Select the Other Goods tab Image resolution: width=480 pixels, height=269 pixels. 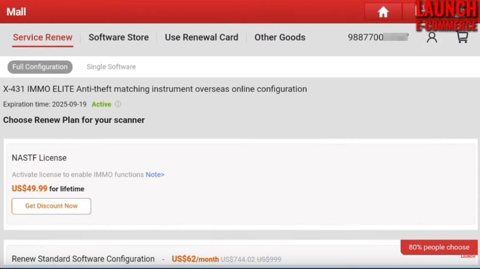280,37
